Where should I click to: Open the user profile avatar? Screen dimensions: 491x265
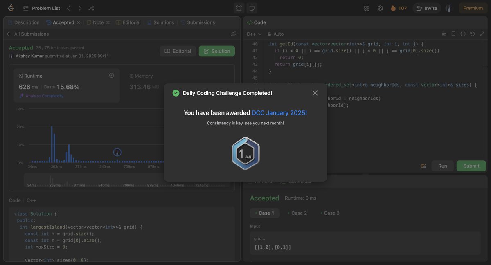coord(449,8)
